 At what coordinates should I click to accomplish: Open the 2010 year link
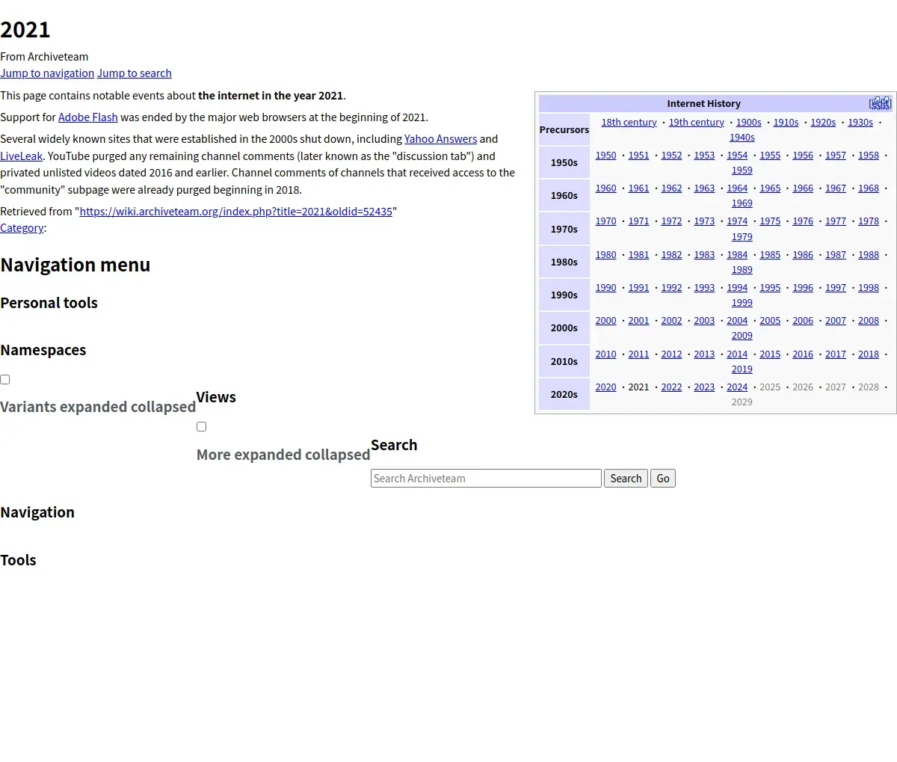[606, 354]
